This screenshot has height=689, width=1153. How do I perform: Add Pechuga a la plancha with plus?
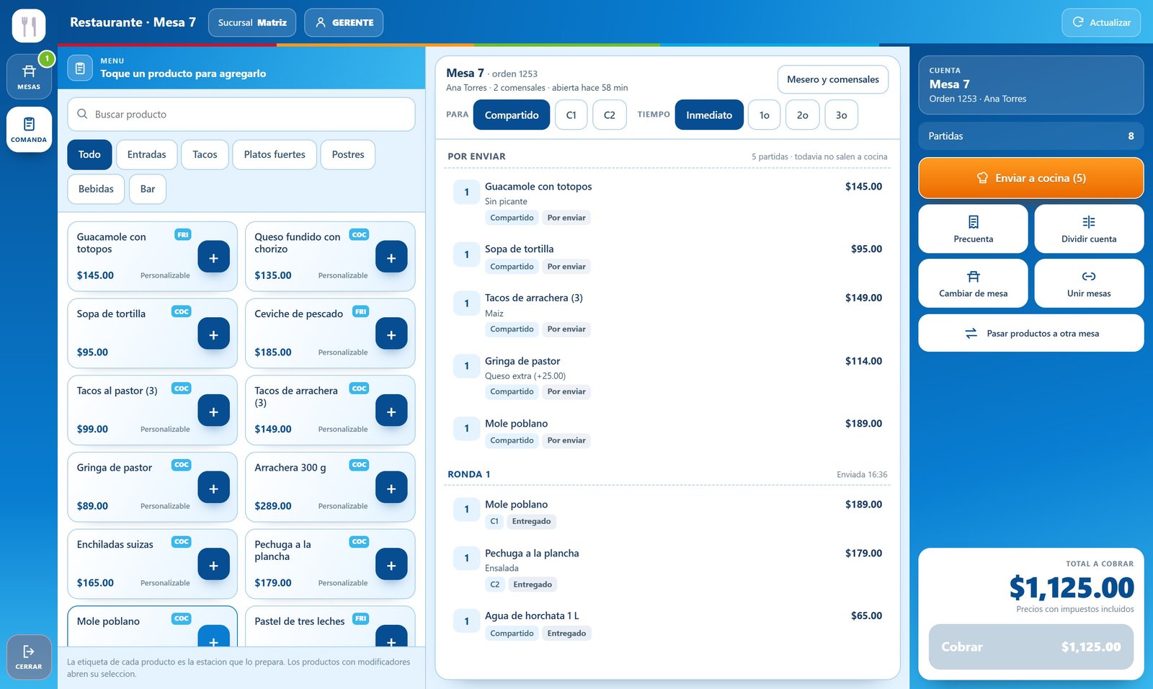[x=391, y=565]
